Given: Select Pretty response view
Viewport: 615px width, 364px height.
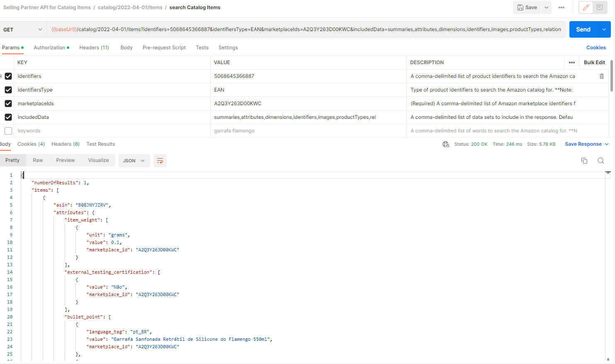Looking at the screenshot, I should pyautogui.click(x=12, y=160).
